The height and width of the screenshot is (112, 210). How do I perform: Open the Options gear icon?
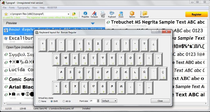click(132, 14)
